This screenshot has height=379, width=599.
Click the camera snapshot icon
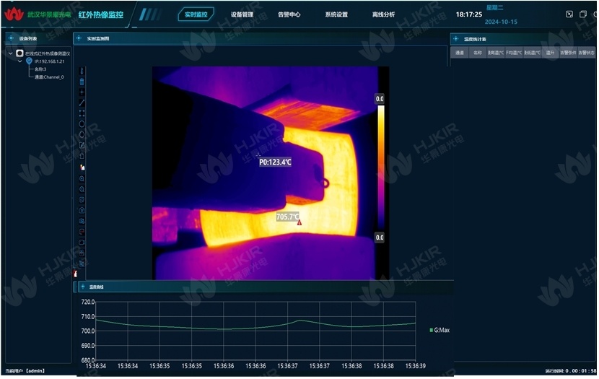pos(82,253)
